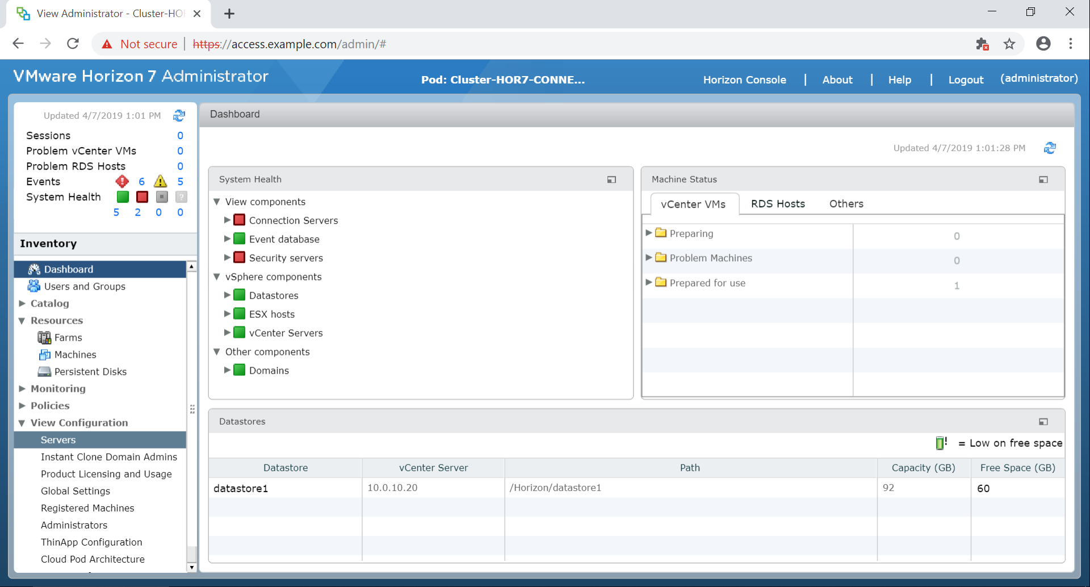The image size is (1090, 587).
Task: Click the gray System Health status square
Action: pyautogui.click(x=162, y=197)
